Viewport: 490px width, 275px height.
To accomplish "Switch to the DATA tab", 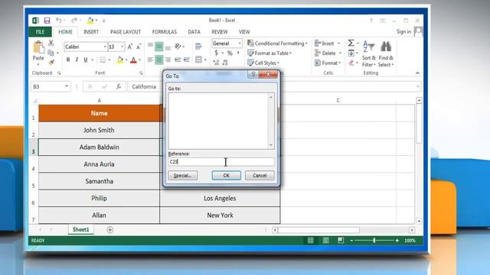I will [x=194, y=32].
